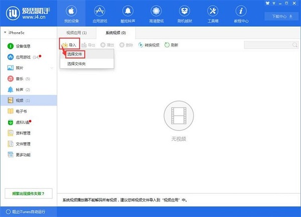Image resolution: width=301 pixels, height=217 pixels.
Task: Select 铃声 (2) in sidebar
Action: (29, 89)
